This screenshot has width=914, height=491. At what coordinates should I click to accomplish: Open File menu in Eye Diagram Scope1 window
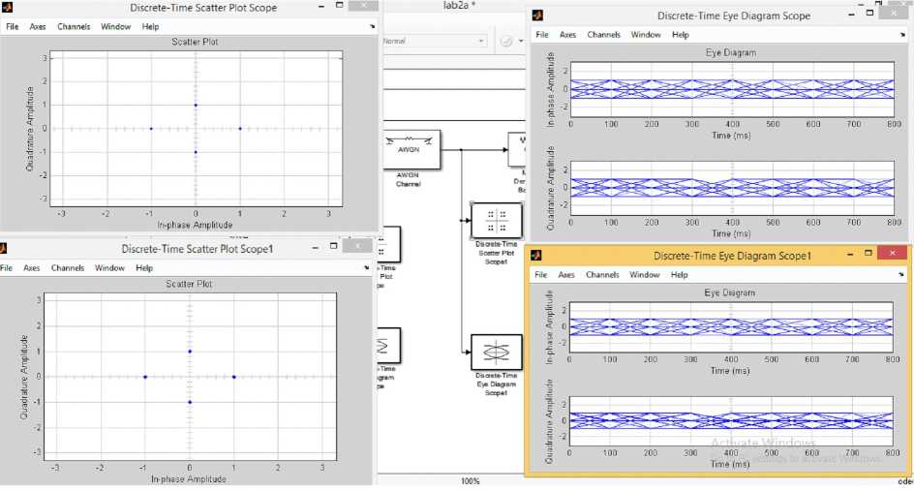click(541, 275)
